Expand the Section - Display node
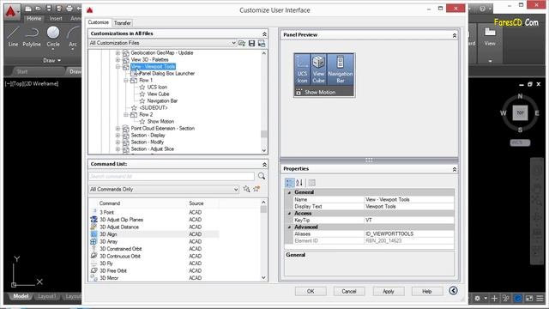Image resolution: width=549 pixels, height=309 pixels. [118, 136]
